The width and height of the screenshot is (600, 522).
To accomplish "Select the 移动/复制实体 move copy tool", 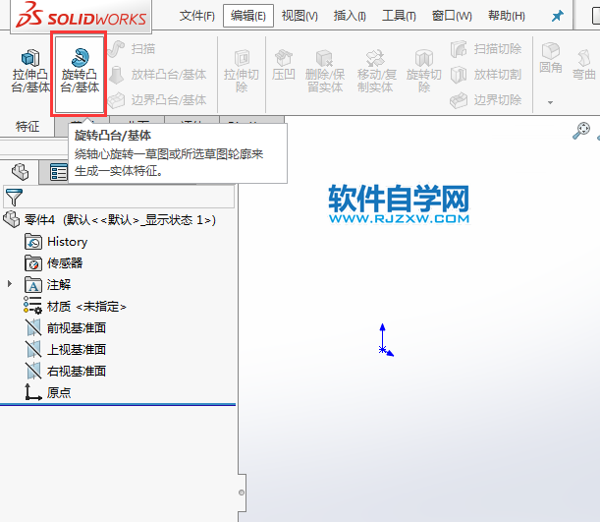I will coord(375,71).
